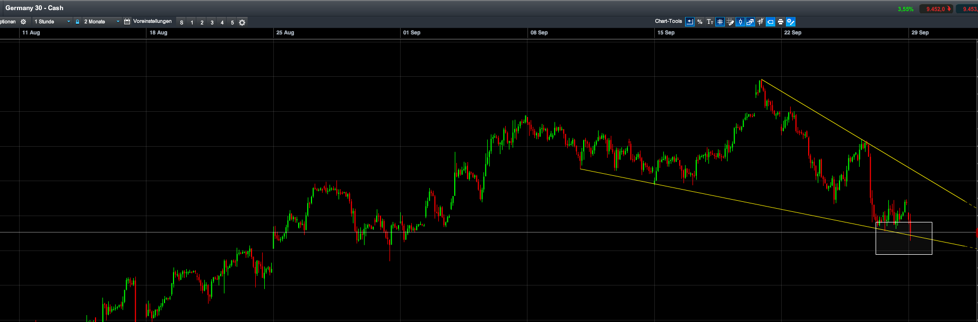Print the chart

pos(781,22)
